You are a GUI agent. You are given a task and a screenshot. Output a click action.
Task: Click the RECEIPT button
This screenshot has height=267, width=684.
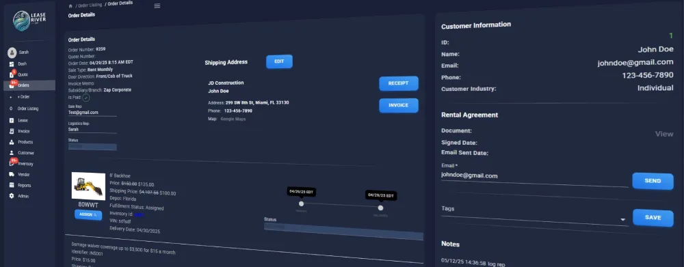coord(399,83)
